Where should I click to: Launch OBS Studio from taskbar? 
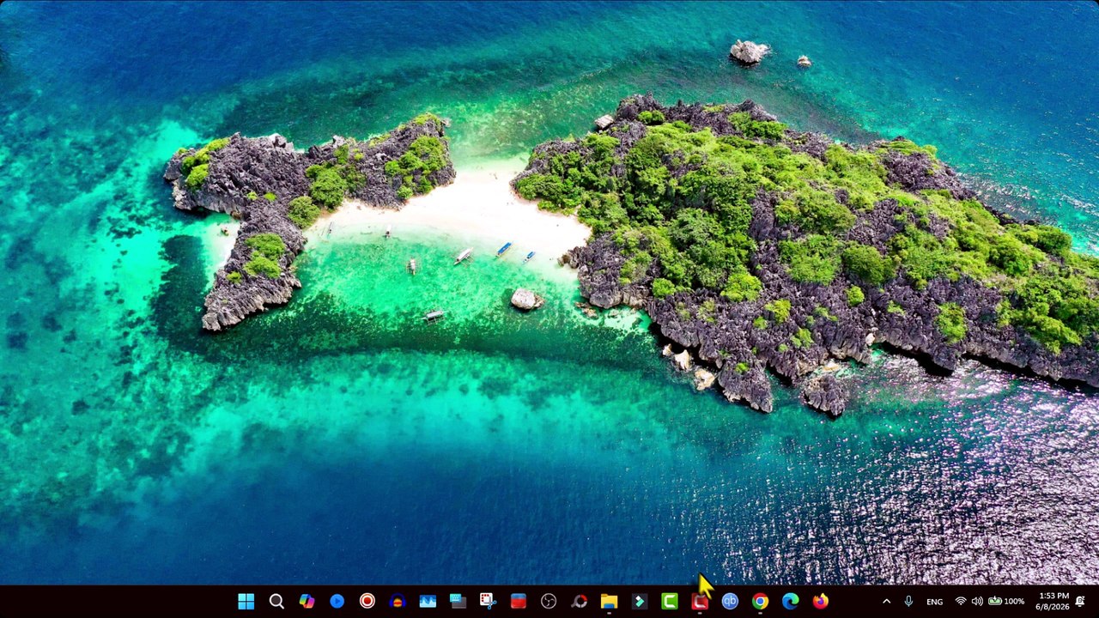[x=549, y=602]
